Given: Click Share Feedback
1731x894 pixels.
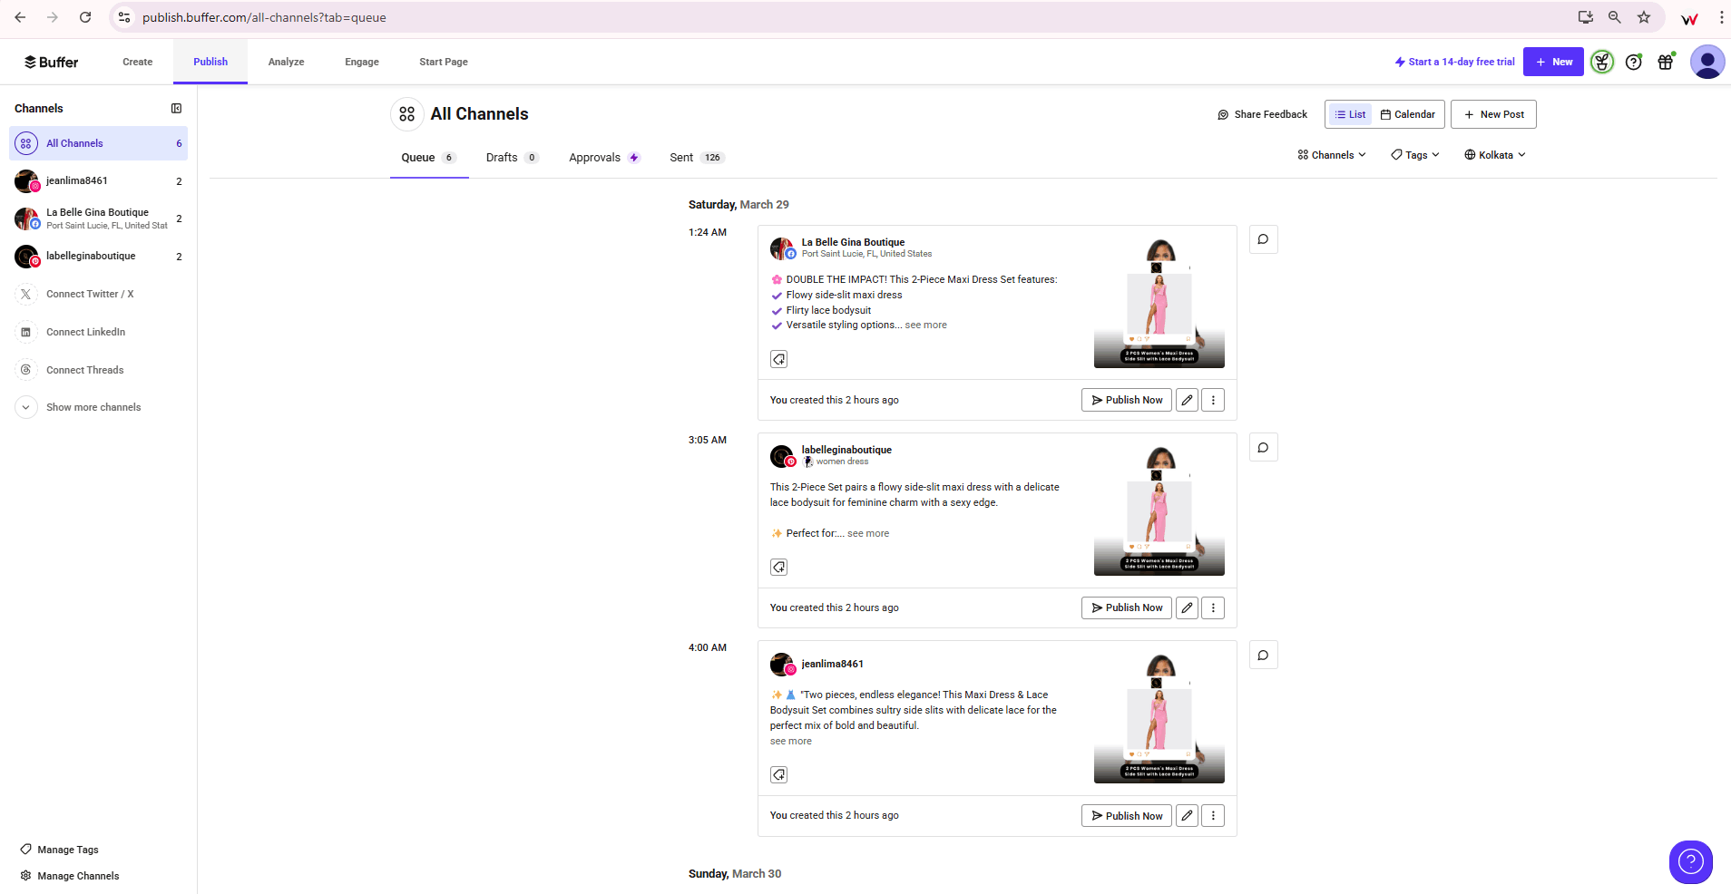Looking at the screenshot, I should point(1262,114).
